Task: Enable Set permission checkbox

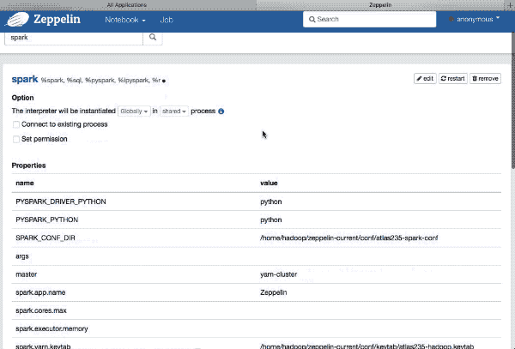Action: tap(16, 140)
